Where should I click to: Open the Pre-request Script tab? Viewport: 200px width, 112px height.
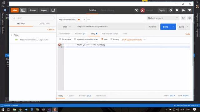click(x=110, y=34)
